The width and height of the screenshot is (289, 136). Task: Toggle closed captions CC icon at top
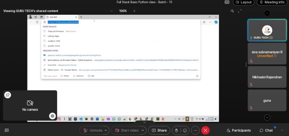227,2
